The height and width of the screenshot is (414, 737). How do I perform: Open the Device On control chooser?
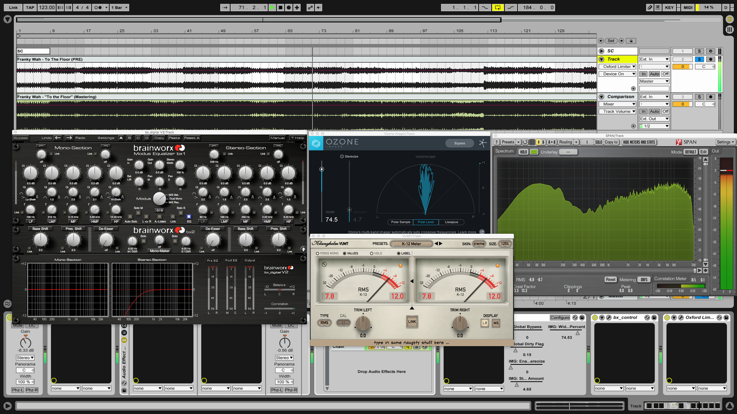pyautogui.click(x=618, y=74)
